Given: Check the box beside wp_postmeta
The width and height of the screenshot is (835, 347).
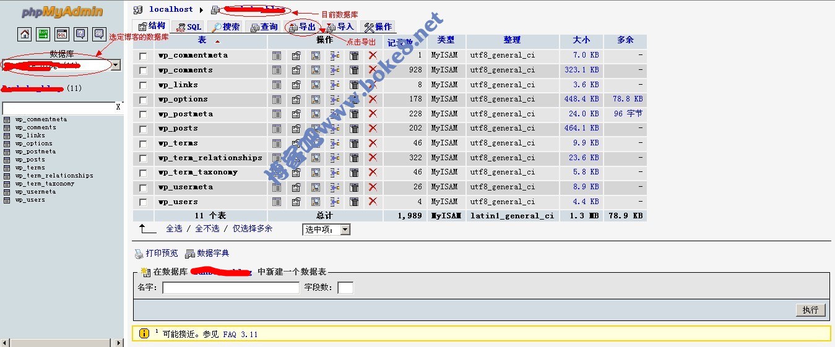Looking at the screenshot, I should click(144, 114).
